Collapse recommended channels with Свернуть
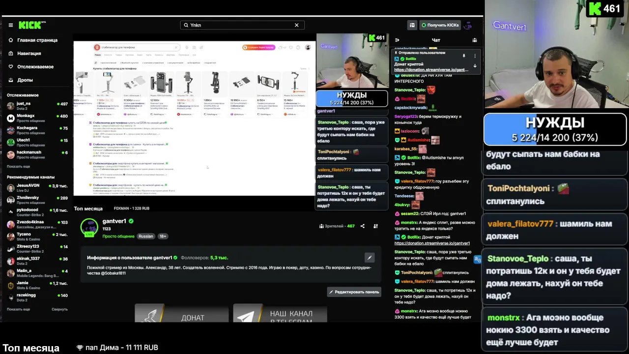This screenshot has width=629, height=354. point(59,309)
